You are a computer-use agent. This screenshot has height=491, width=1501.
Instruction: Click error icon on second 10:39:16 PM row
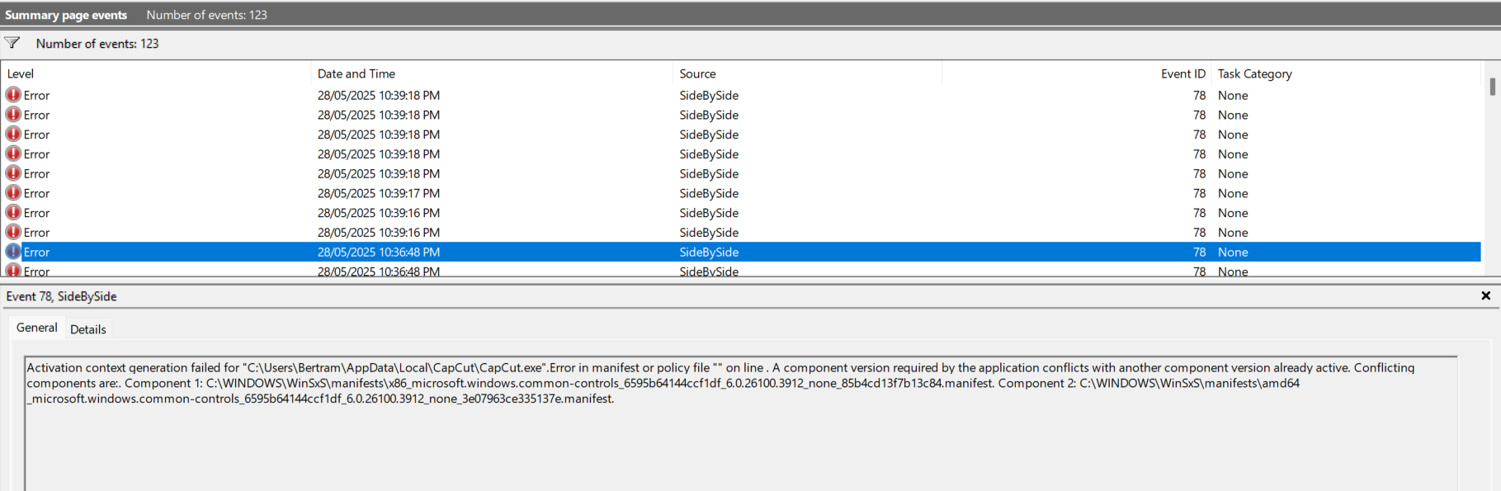tap(13, 232)
